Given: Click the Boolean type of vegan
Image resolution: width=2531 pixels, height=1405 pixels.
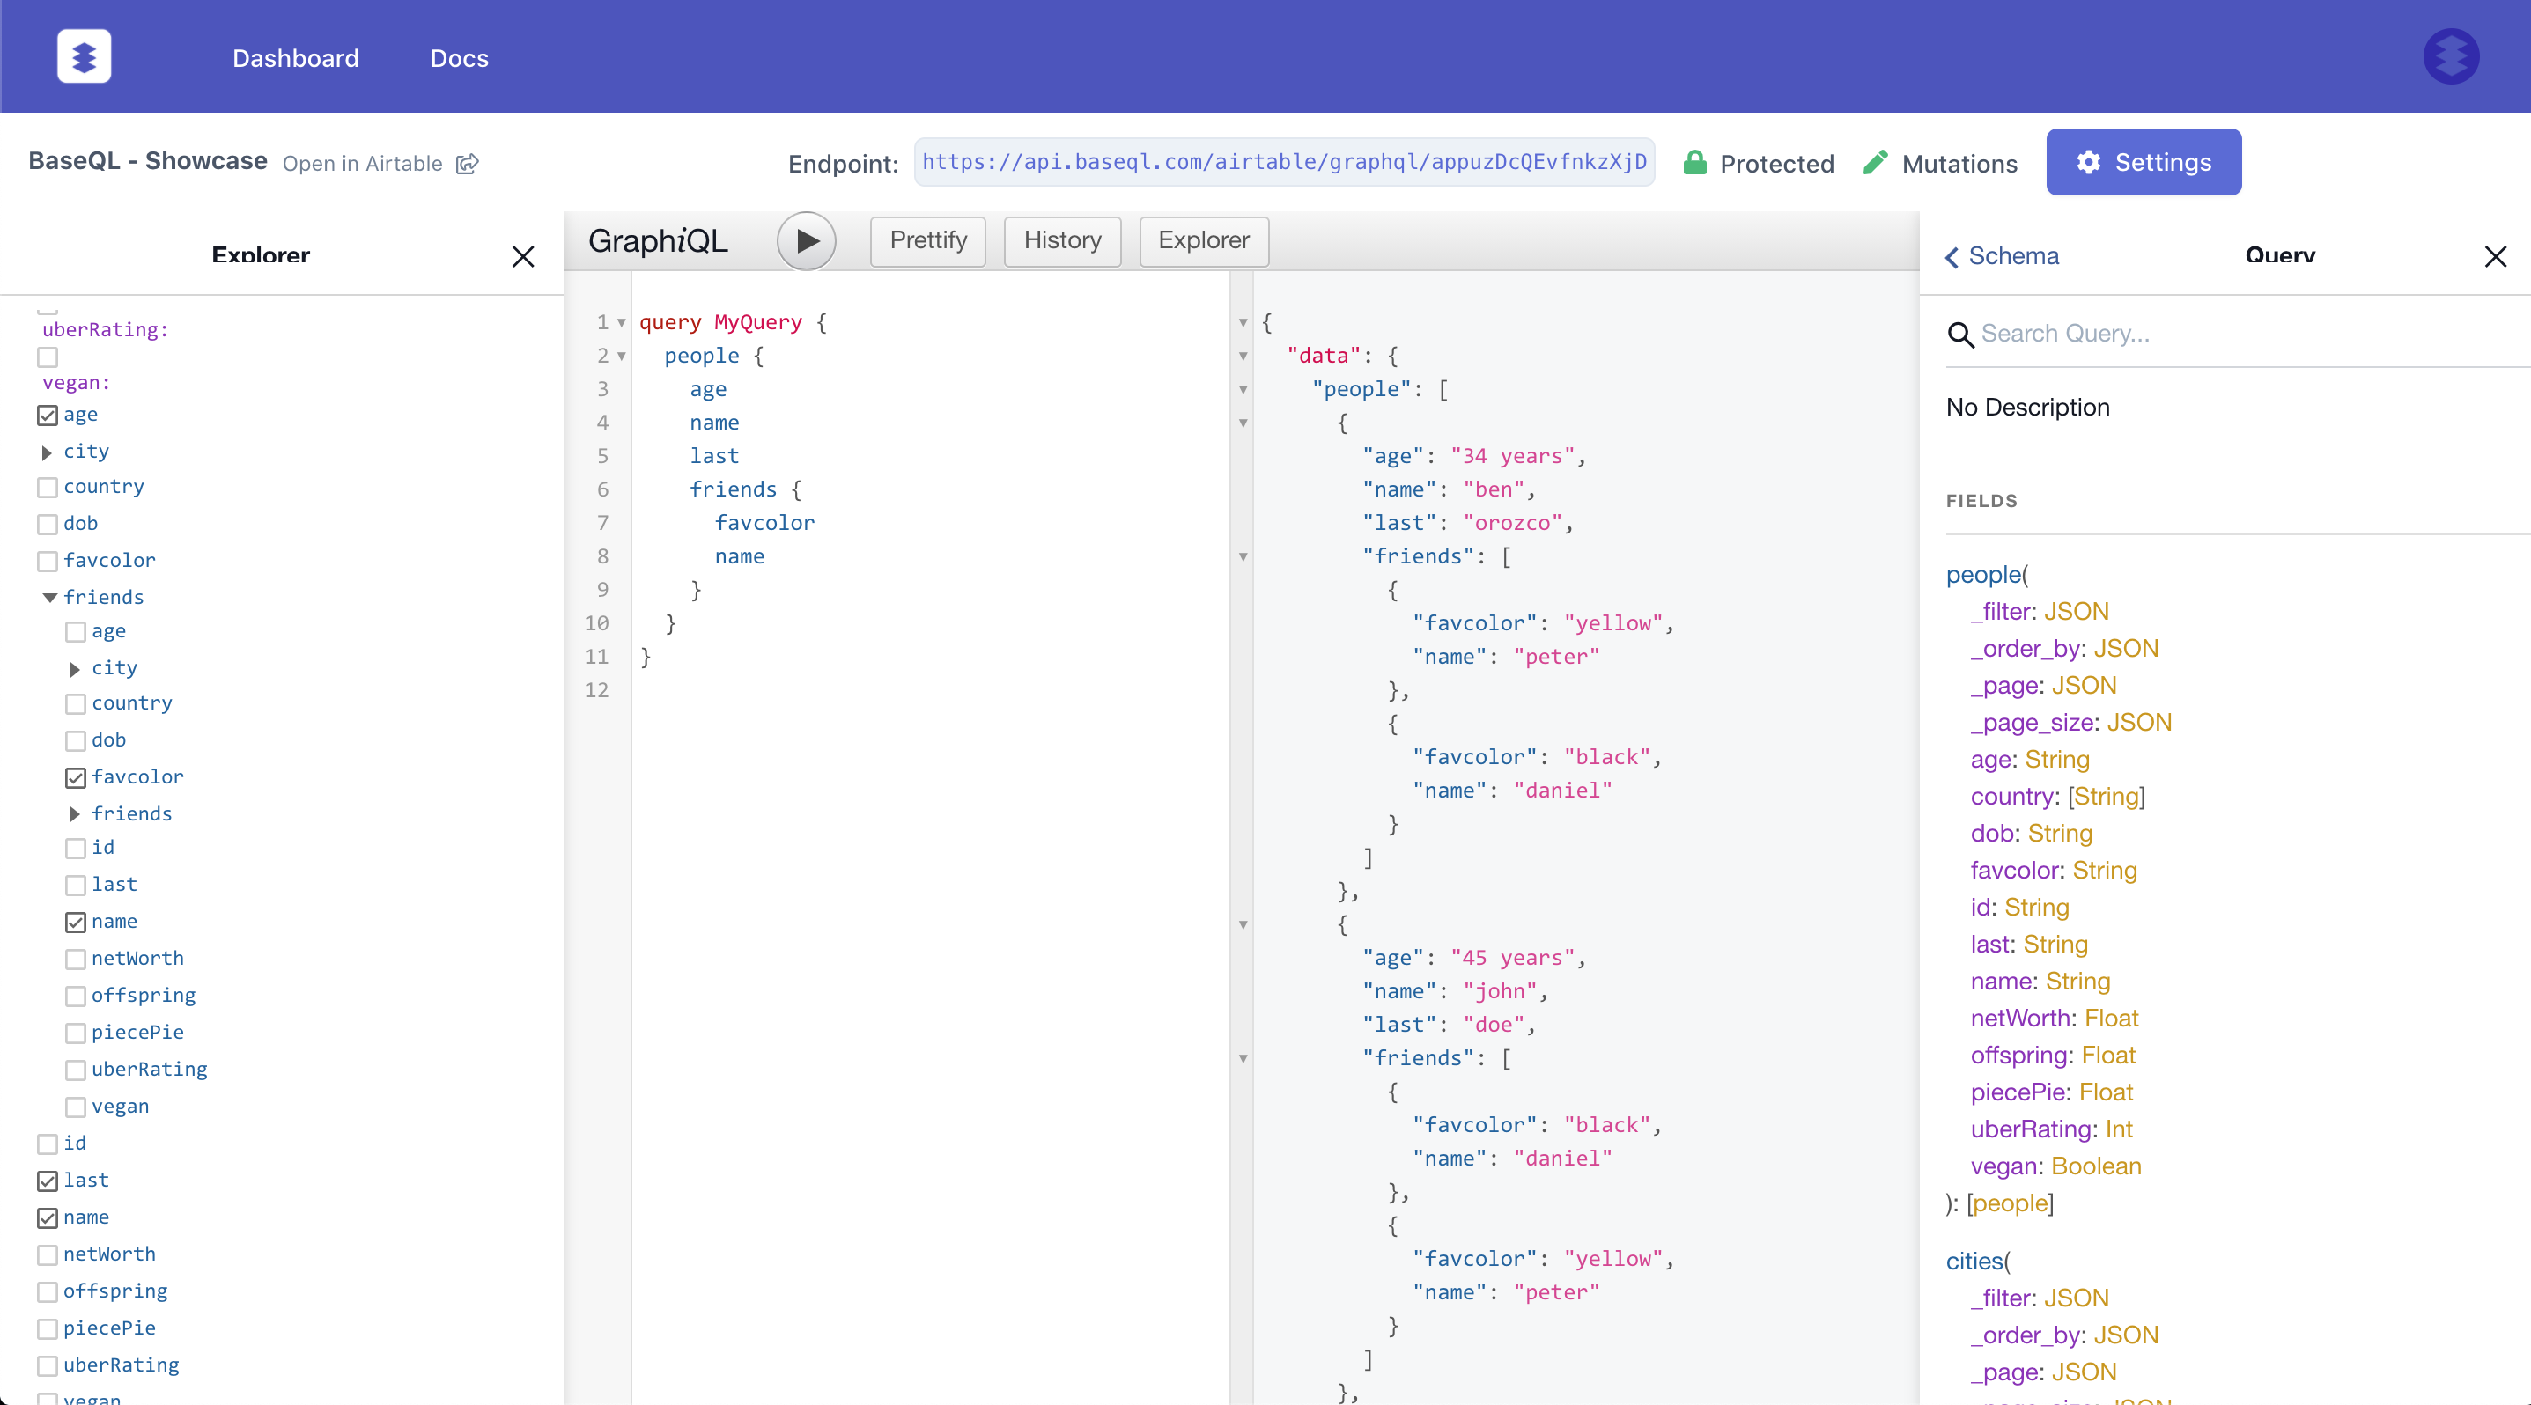Looking at the screenshot, I should (x=2096, y=1166).
